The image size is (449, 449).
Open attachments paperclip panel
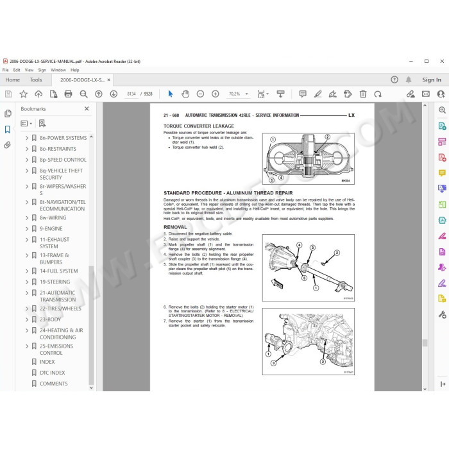(8, 145)
